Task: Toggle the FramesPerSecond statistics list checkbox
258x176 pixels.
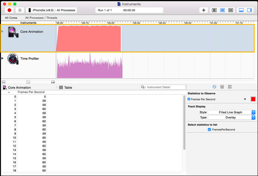Action: coord(209,130)
